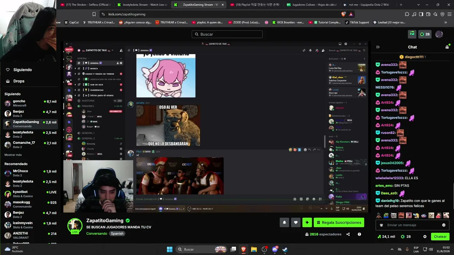The image size is (454, 255).
Task: Show hidden system tray icons
Action: pyautogui.click(x=393, y=249)
